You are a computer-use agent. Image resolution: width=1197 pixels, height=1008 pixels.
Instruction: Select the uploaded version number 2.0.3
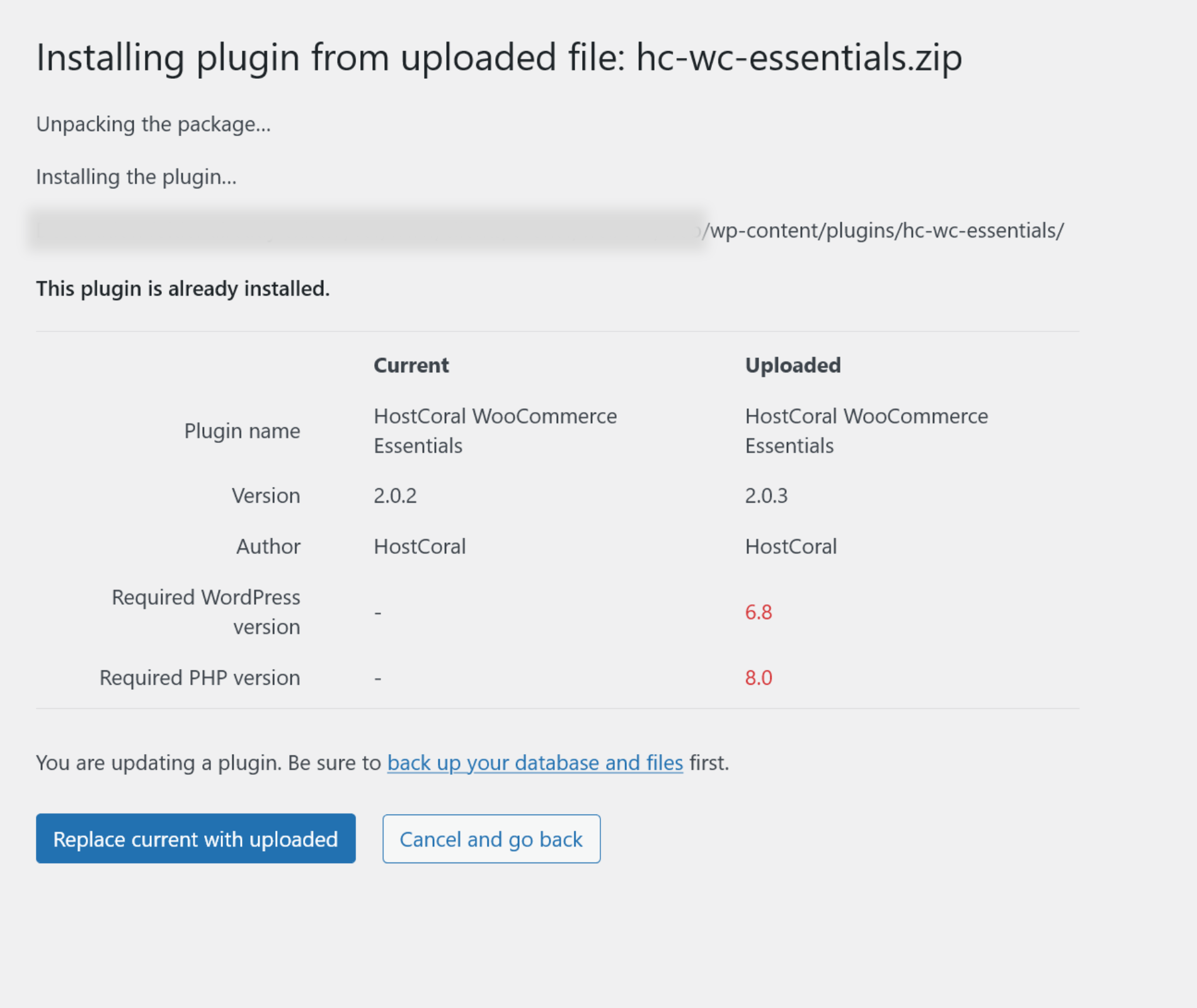point(766,496)
